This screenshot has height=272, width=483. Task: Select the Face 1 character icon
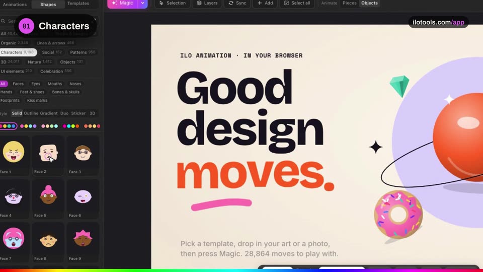pyautogui.click(x=14, y=152)
